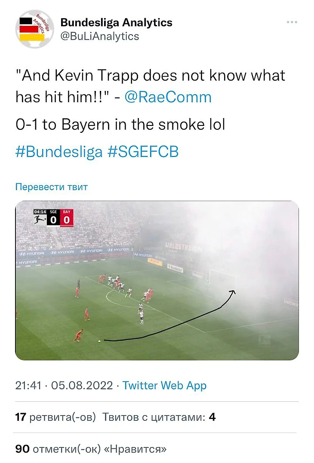This screenshot has height=463, width=314.
Task: Click the tweet body text
Action: 150,100
